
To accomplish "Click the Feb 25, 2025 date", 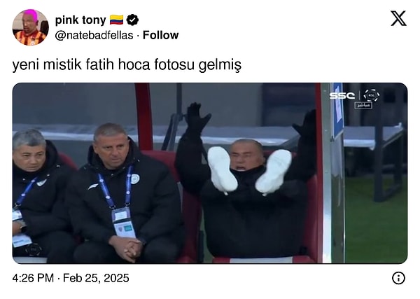I will click(96, 278).
